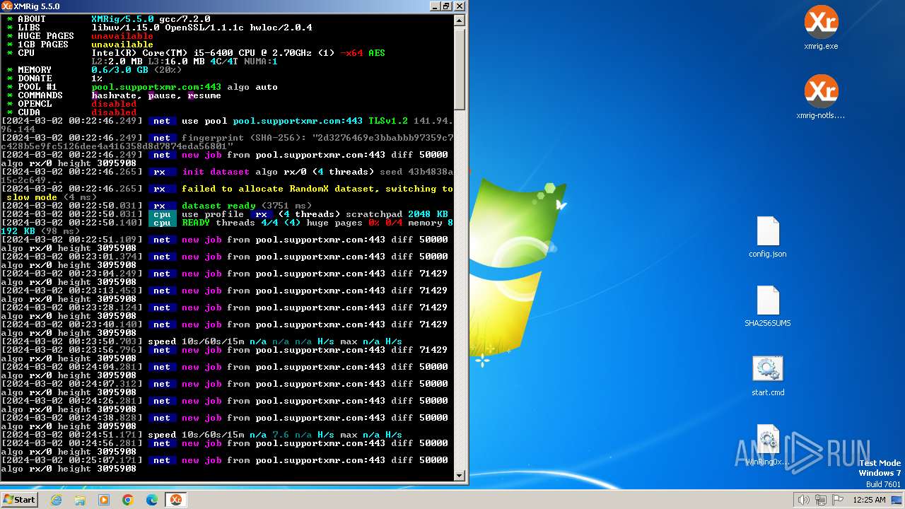This screenshot has width=905, height=509.
Task: Launch Google Chrome from the taskbar
Action: coord(128,500)
